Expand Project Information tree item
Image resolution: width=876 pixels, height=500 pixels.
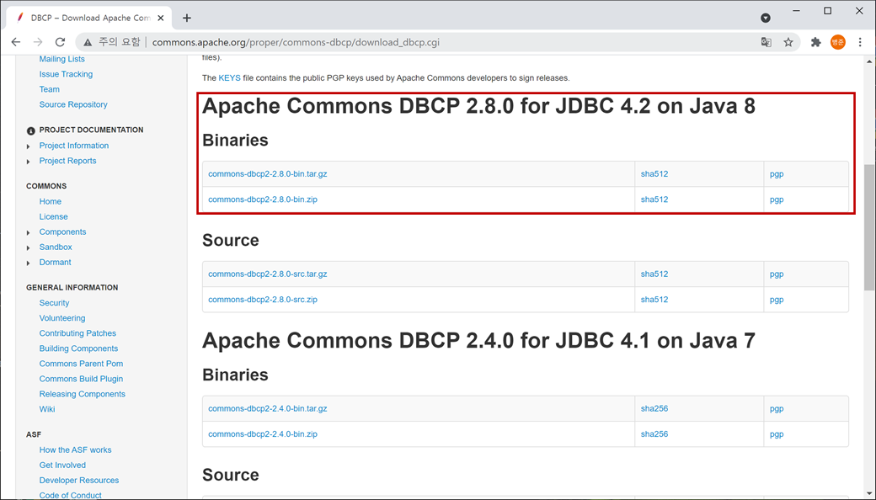(x=29, y=146)
